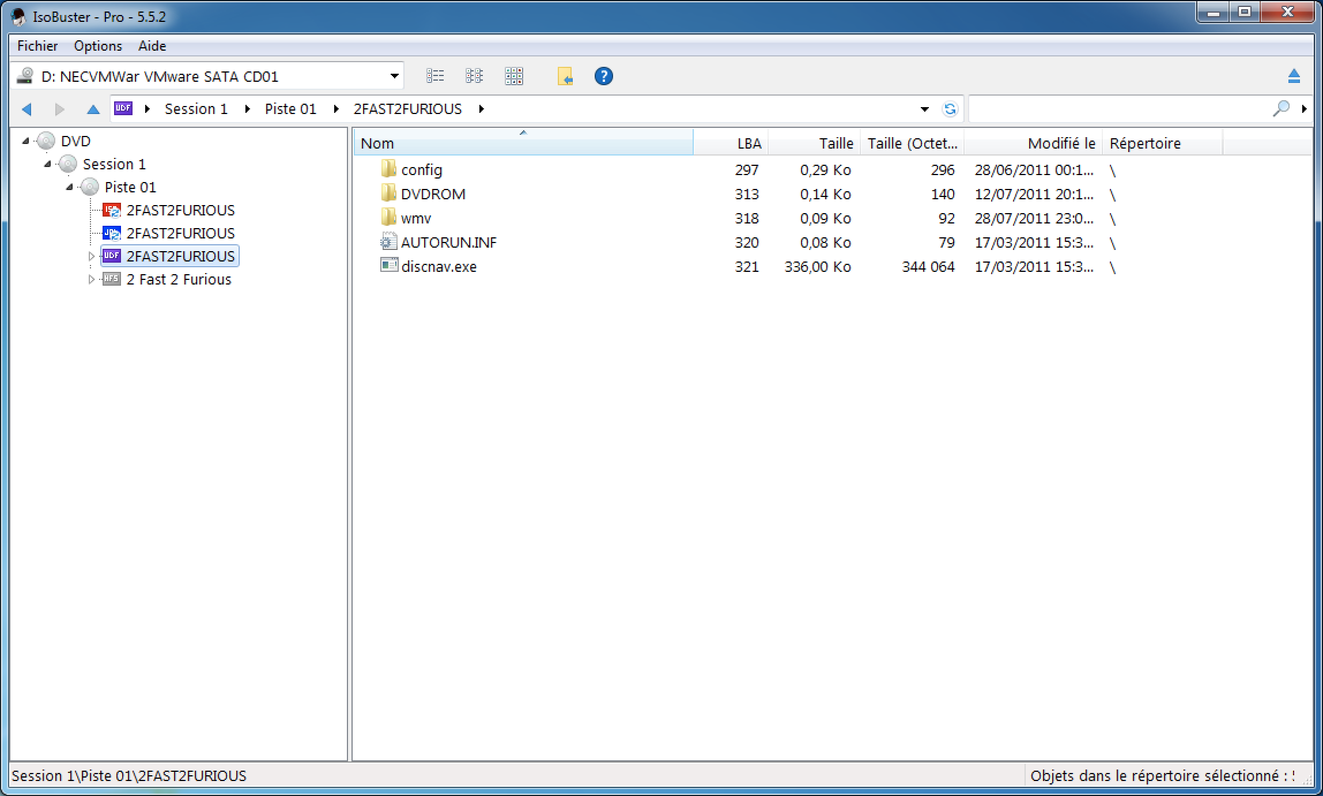The height and width of the screenshot is (796, 1323).
Task: Switch to details list view icon
Action: [x=435, y=76]
